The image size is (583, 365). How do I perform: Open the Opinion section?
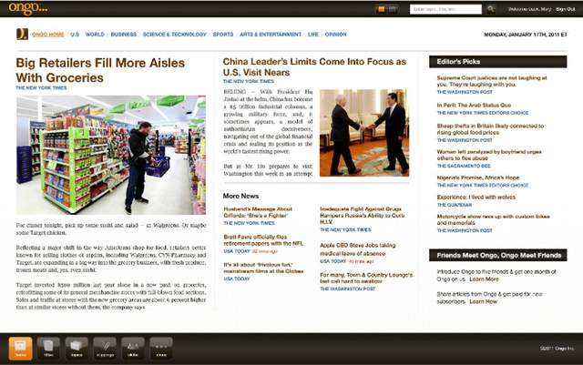(336, 35)
